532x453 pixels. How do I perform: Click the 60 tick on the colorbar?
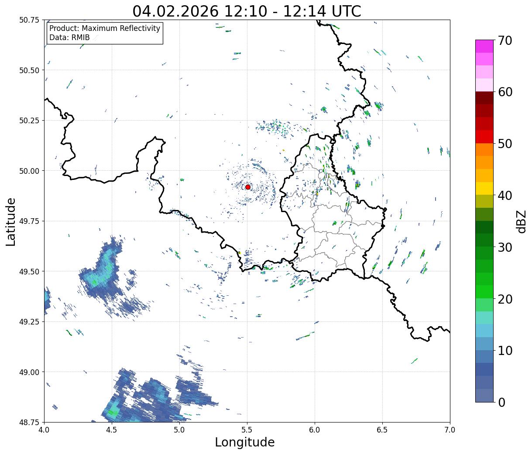[x=505, y=92]
